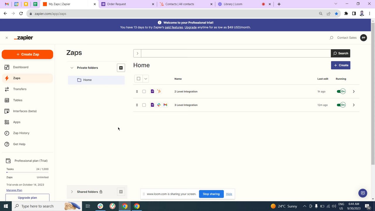This screenshot has width=375, height=211.
Task: Switch to Library | Loom tab
Action: click(245, 4)
